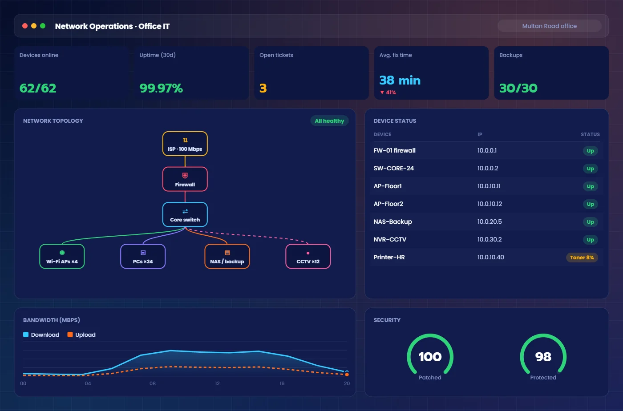623x411 pixels.
Task: Click the red close window dot
Action: (25, 26)
